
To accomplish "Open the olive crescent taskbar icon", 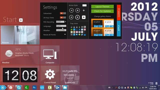I will coord(50,87).
